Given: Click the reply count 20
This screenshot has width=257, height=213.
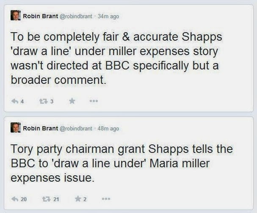Looking at the screenshot, I should tap(24, 199).
